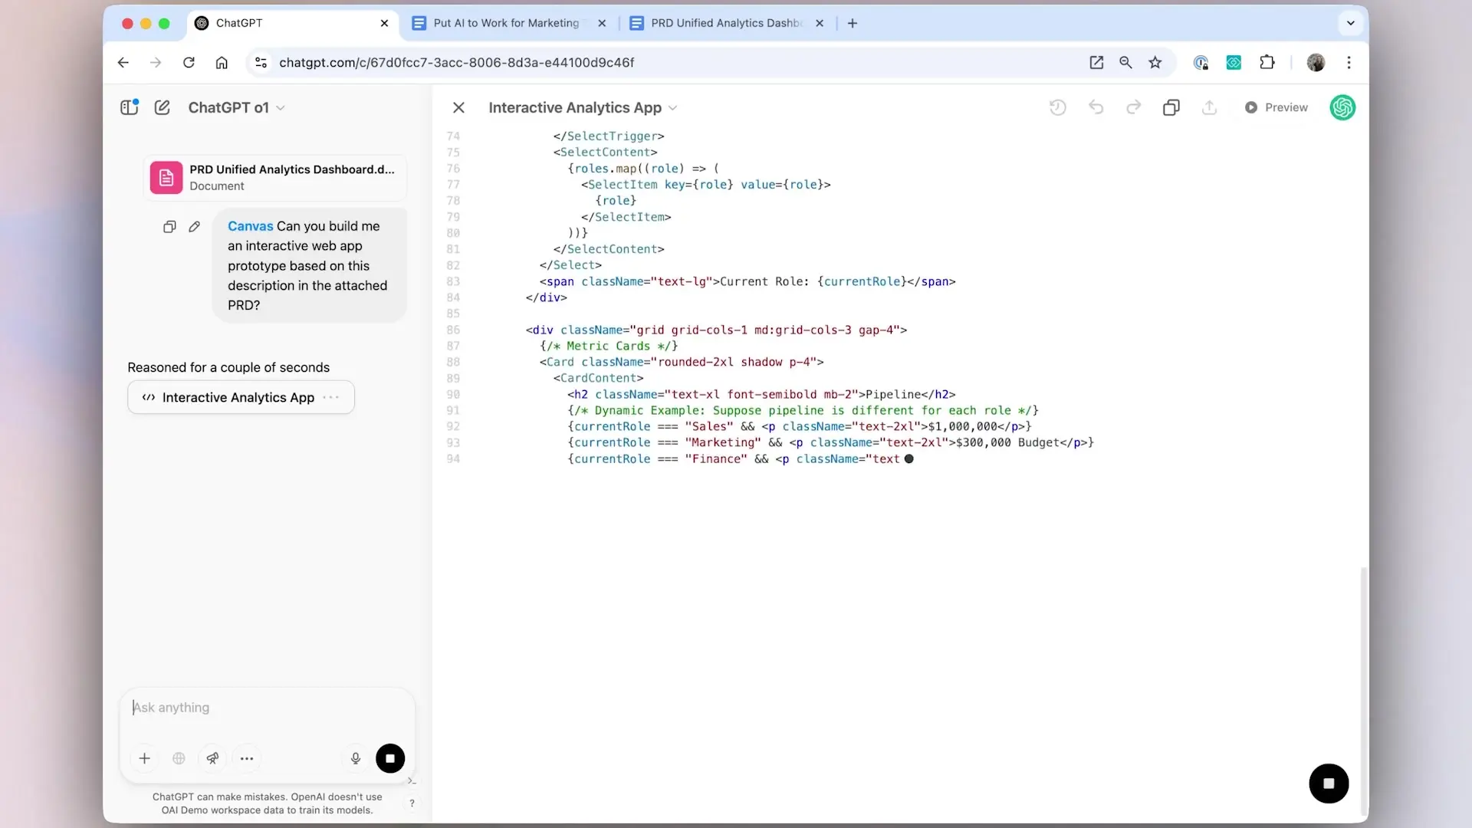Screen dimensions: 1472x828
Task: Focus the Ask anything input field
Action: tap(267, 708)
